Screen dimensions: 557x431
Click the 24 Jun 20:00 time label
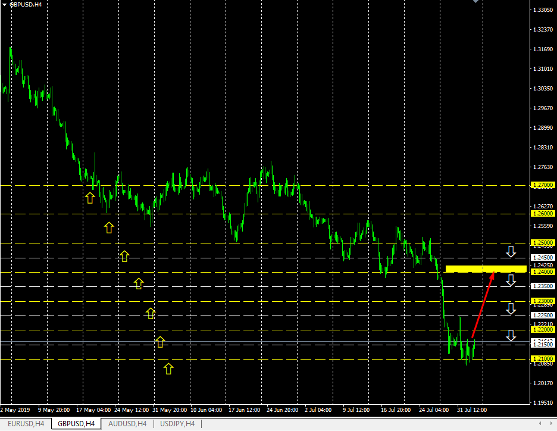tap(282, 410)
